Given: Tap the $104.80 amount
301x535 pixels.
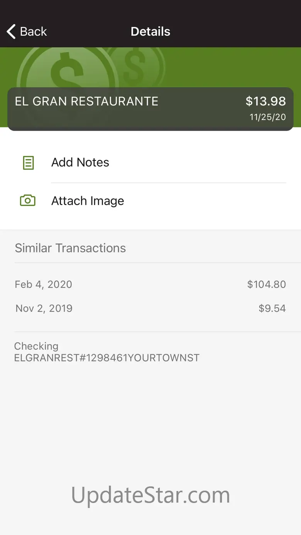Looking at the screenshot, I should (266, 285).
